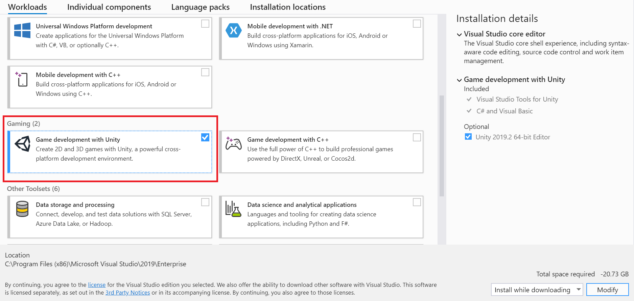Viewport: 634px width, 301px height.
Task: Open the license link
Action: click(x=97, y=285)
